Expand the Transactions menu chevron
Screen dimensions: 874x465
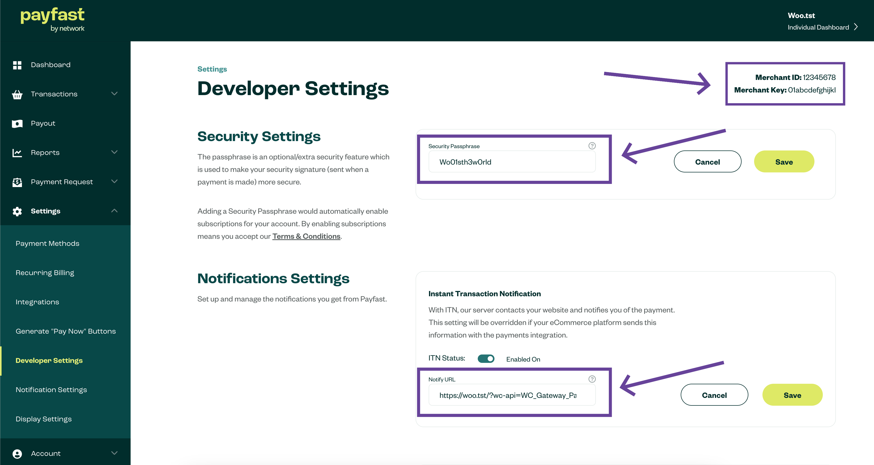114,94
